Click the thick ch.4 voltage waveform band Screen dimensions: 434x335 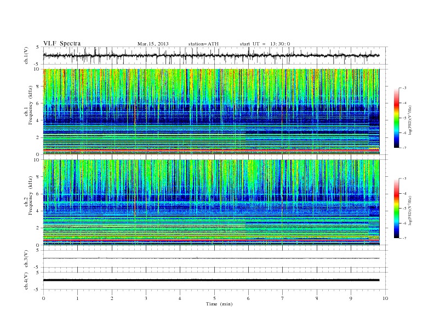(x=211, y=280)
